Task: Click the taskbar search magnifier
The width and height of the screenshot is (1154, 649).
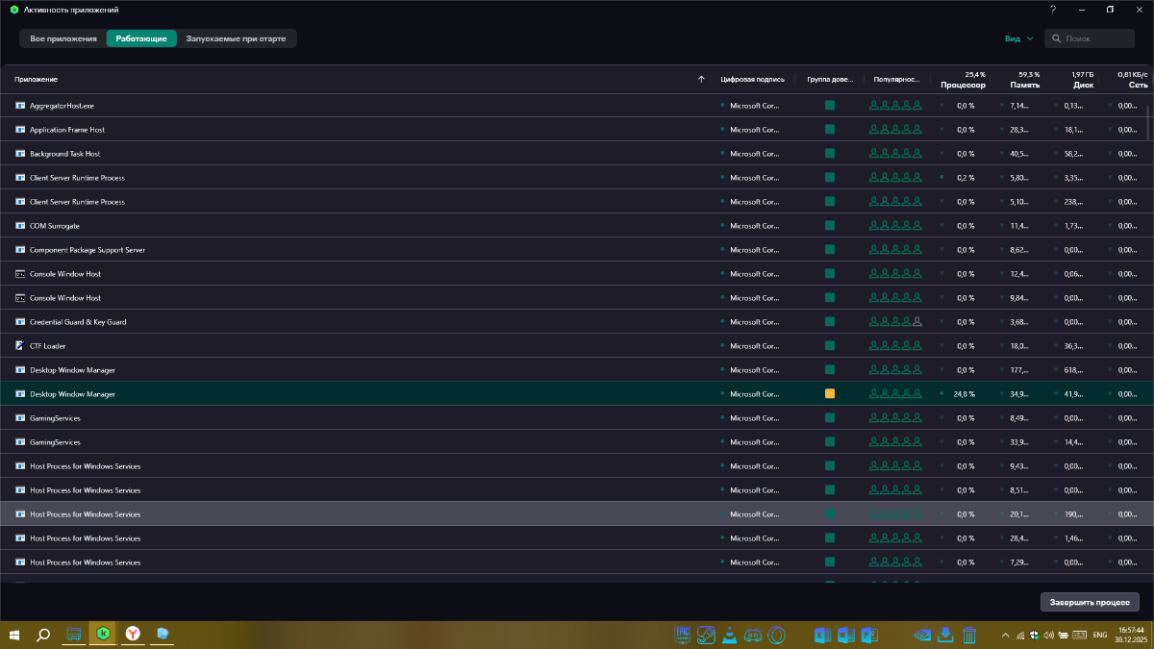Action: pos(43,635)
